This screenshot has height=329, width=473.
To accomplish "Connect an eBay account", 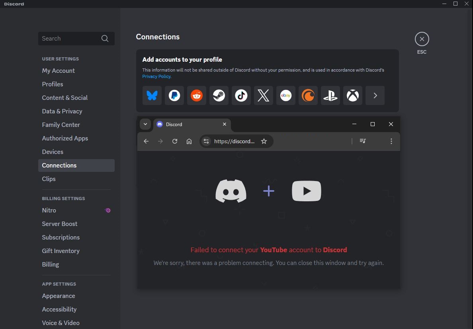I will point(285,95).
